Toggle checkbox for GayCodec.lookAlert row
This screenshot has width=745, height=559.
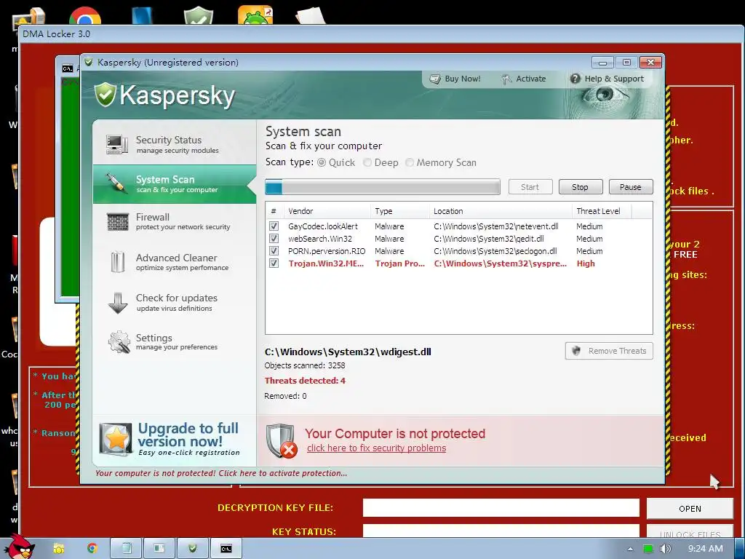coord(274,226)
